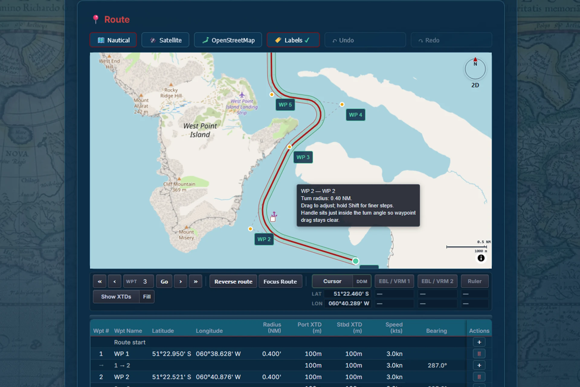Activate the EBL / VRM 1 tool
This screenshot has height=387, width=580.
point(394,281)
